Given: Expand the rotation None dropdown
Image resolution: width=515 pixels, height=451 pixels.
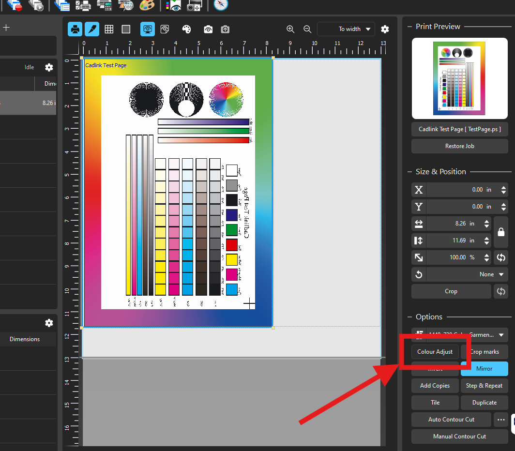Looking at the screenshot, I should point(467,274).
